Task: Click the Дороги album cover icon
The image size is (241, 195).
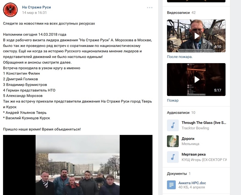Action: (173, 141)
